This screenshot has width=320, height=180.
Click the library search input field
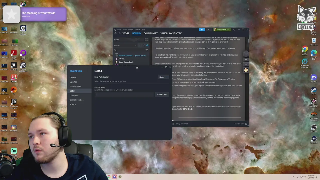pos(130,50)
